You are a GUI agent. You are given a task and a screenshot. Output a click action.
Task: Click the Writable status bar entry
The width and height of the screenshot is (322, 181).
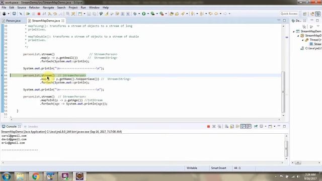[x=192, y=168]
